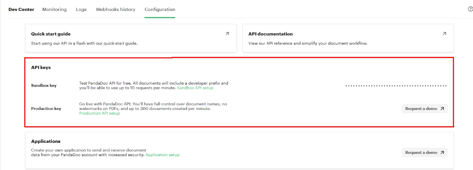Click 'Create your own application' description

coord(89,152)
